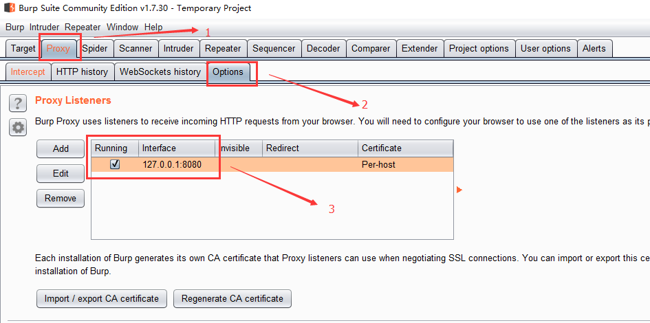Switch to the Decoder tab
The height and width of the screenshot is (323, 650).
[x=323, y=49]
